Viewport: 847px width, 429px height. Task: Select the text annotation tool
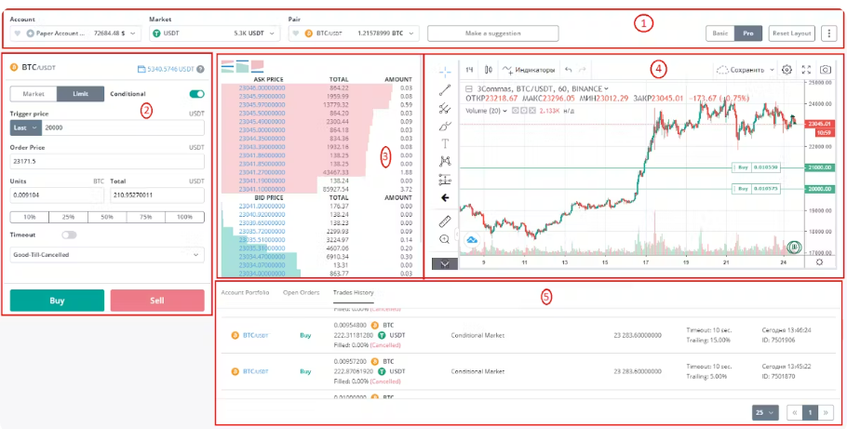click(445, 143)
